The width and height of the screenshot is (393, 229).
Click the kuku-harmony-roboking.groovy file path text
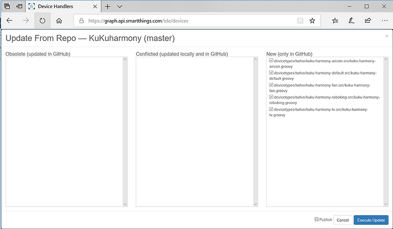coord(325,100)
